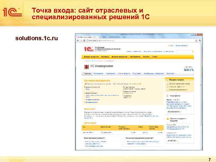Click Отправить запрос in purchase panel
This screenshot has width=216, height=162.
point(177,87)
